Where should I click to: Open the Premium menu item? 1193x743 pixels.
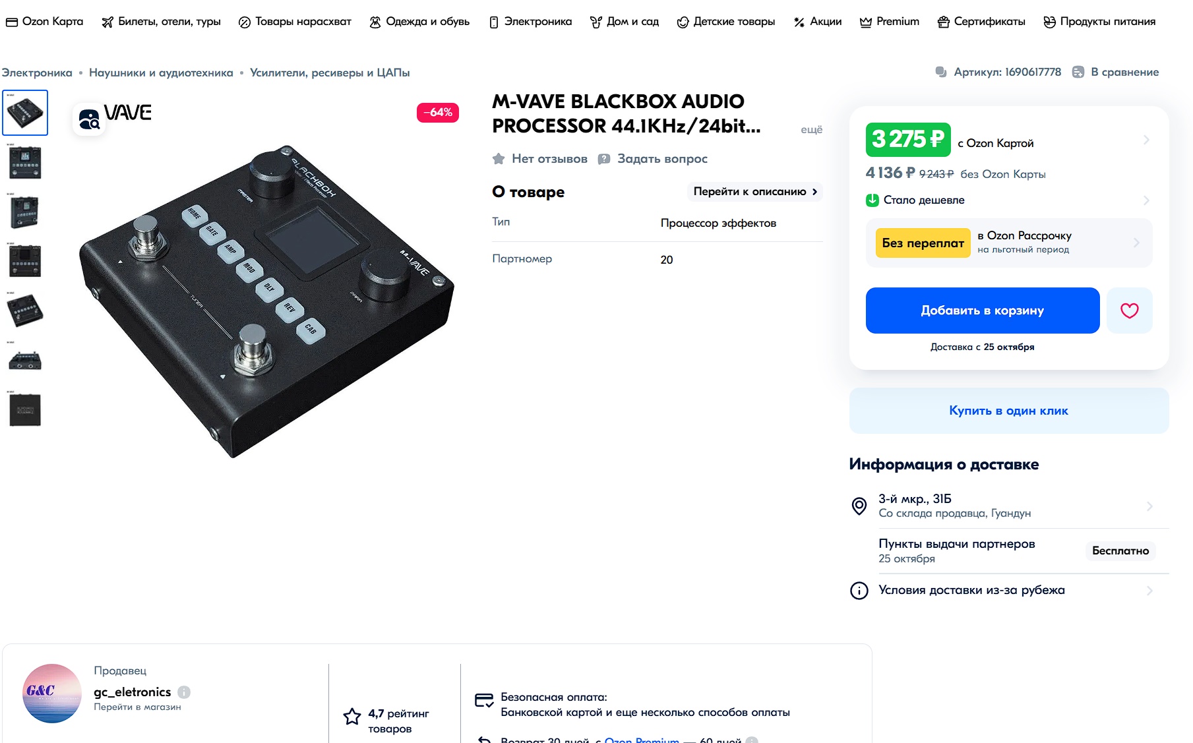click(x=889, y=22)
